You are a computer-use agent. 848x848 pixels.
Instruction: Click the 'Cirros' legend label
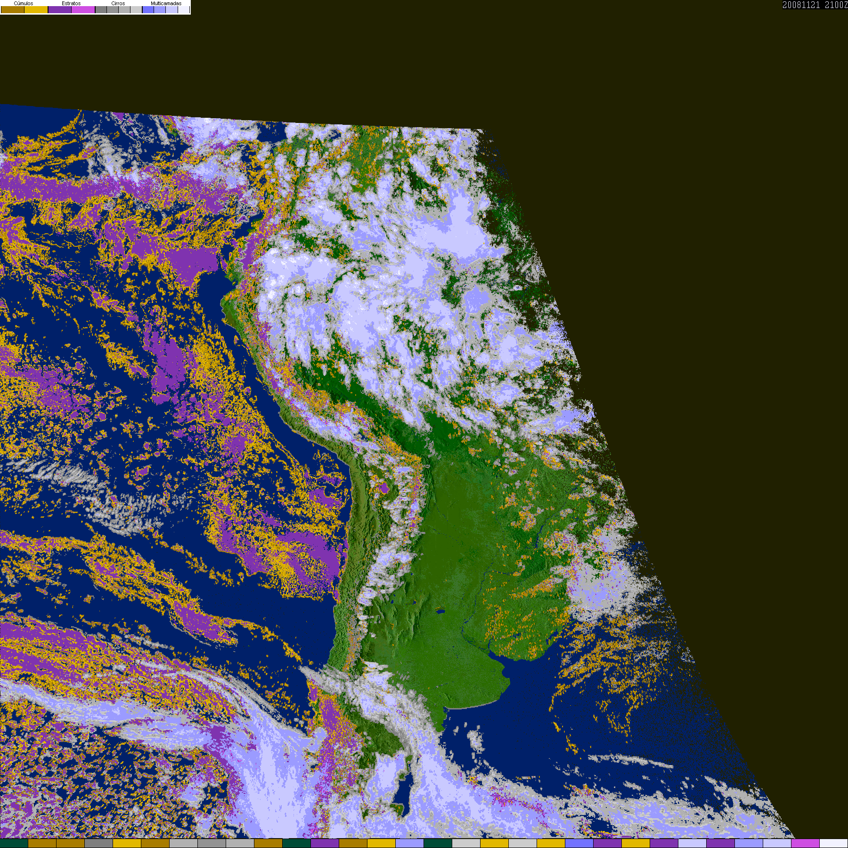point(118,3)
